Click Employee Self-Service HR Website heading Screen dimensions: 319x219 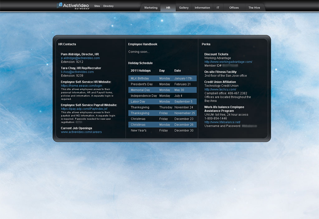click(86, 82)
